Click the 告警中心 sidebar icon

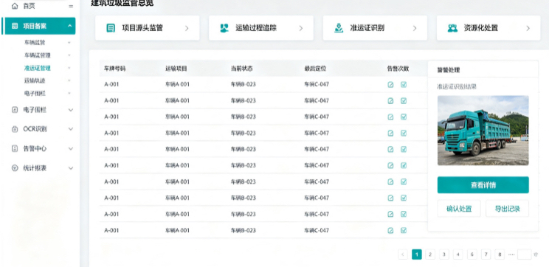(15, 149)
